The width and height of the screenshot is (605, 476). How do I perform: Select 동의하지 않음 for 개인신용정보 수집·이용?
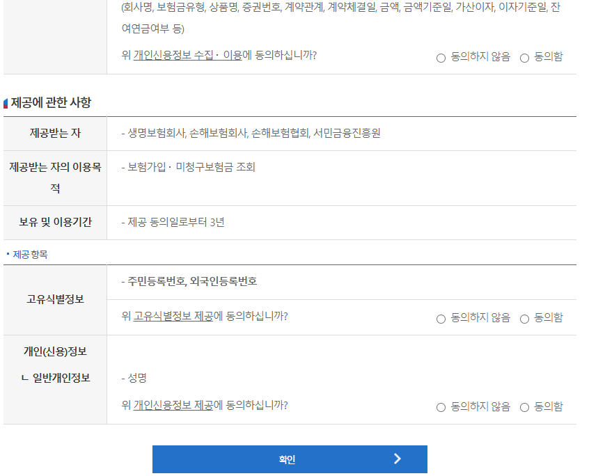[439, 58]
